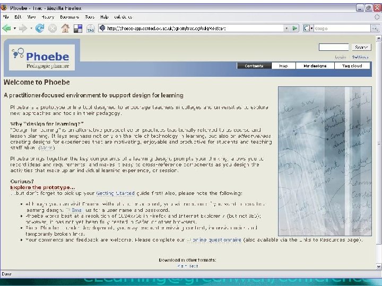Screen dimensions: 382x286
Task: Select the Contents tab
Action: tap(254, 66)
